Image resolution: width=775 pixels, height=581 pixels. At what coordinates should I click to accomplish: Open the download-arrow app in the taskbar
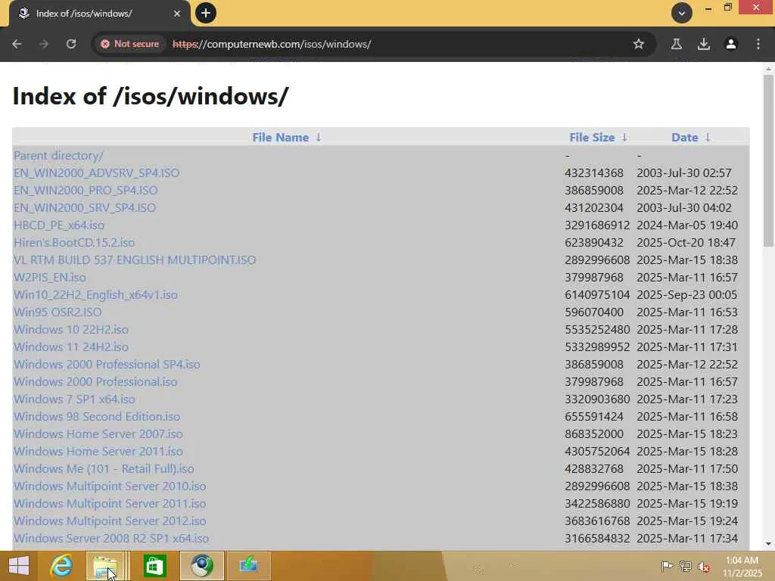[x=248, y=566]
